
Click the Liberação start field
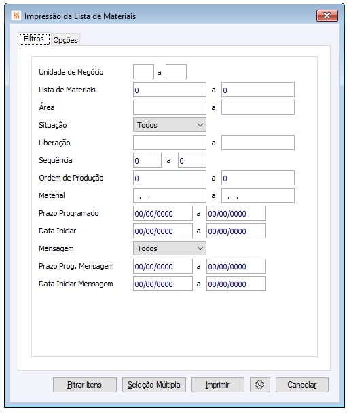click(170, 143)
